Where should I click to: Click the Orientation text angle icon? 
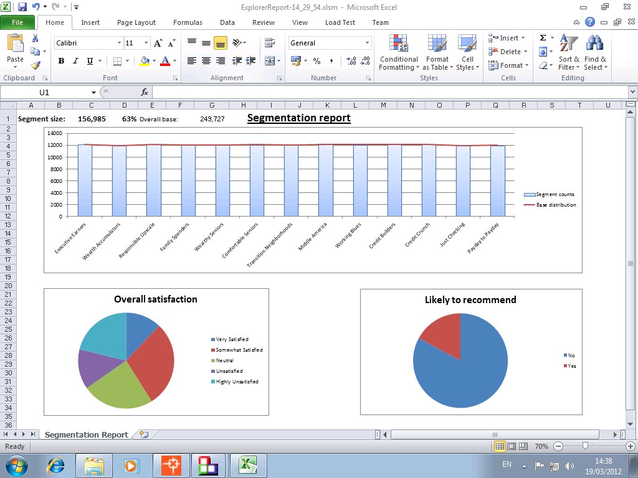click(237, 42)
